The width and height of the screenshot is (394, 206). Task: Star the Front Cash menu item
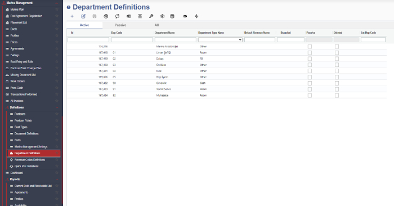[57, 88]
